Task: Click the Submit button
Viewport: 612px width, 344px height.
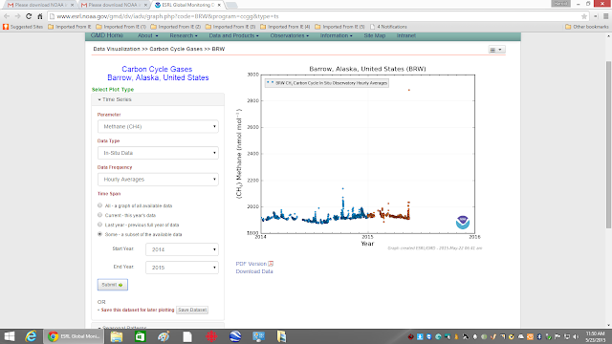Action: [113, 285]
